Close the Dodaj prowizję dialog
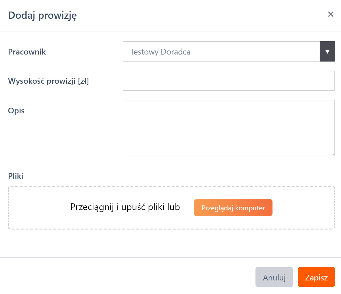341x294 pixels. click(x=331, y=14)
